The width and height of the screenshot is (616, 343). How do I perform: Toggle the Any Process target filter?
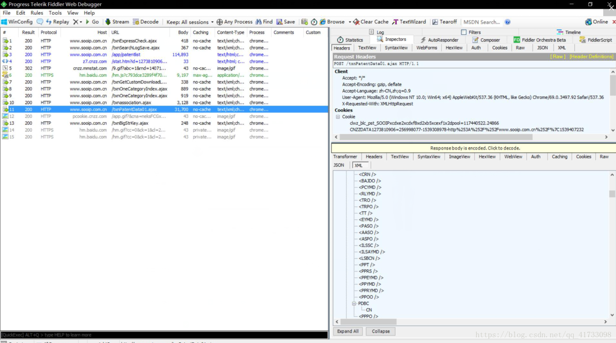(x=234, y=22)
